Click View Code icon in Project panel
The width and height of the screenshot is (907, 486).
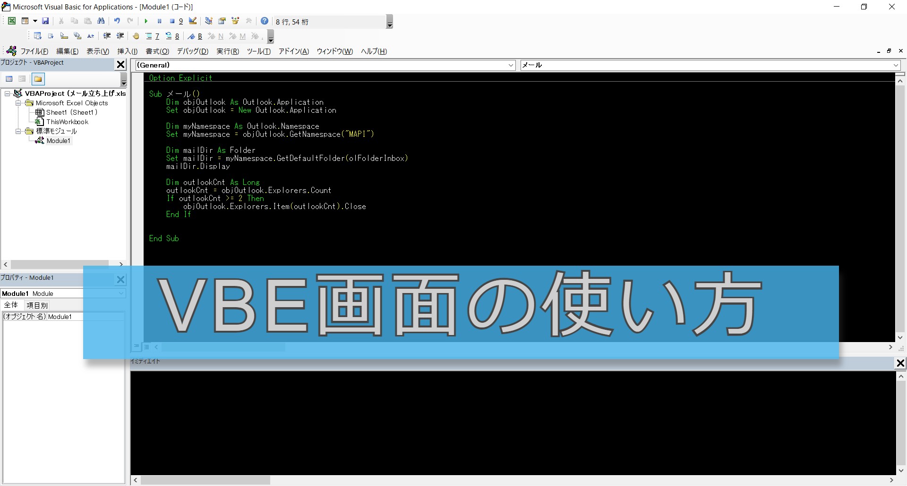tap(9, 79)
